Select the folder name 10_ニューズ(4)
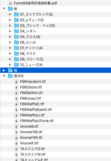The image size is (111, 161). 31,65
